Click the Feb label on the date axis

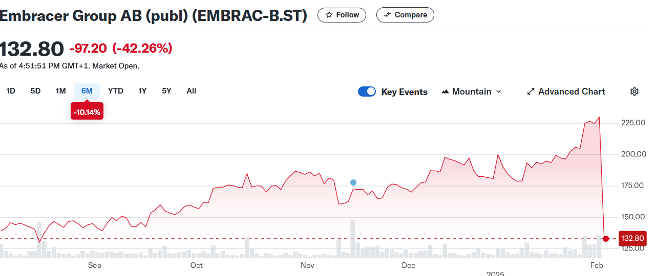(597, 265)
